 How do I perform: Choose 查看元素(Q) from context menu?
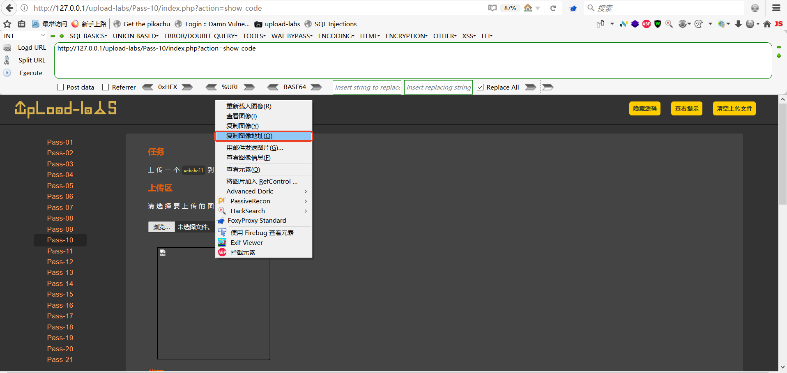click(x=263, y=169)
